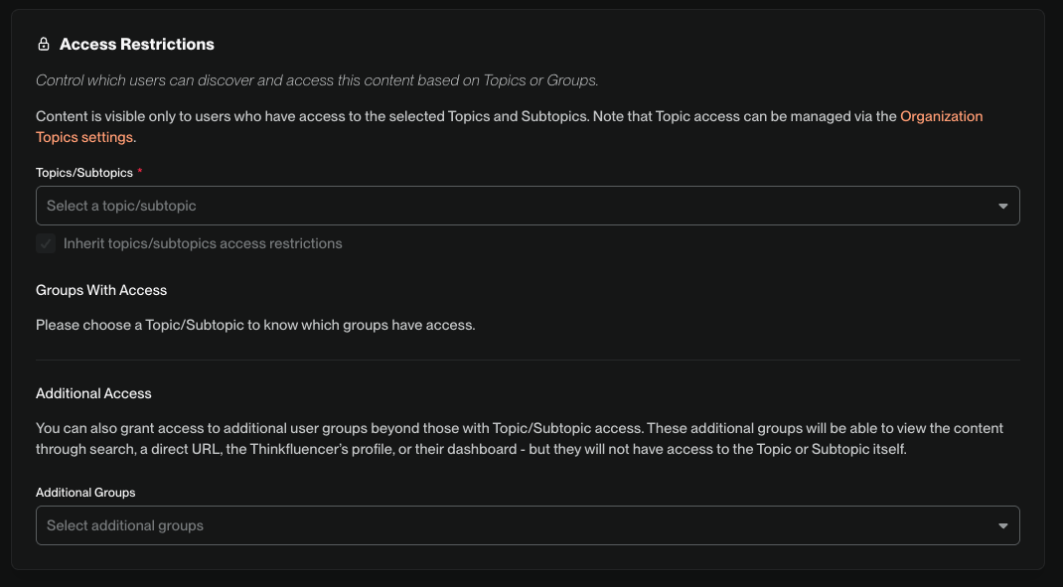Click the Additional Access explanatory paragraph
Viewport: 1063px width, 587px height.
(x=520, y=439)
